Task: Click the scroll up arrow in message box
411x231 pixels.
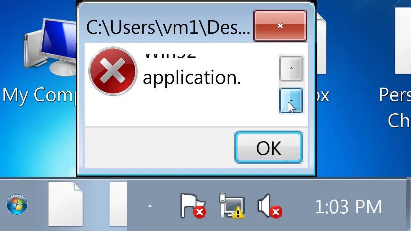Action: click(x=291, y=68)
